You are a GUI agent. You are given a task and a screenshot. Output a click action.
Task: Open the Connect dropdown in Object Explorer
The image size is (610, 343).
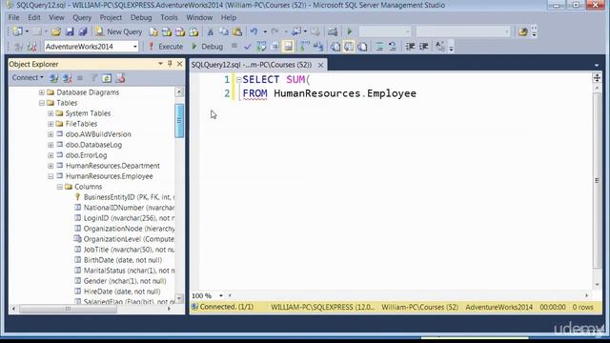28,78
